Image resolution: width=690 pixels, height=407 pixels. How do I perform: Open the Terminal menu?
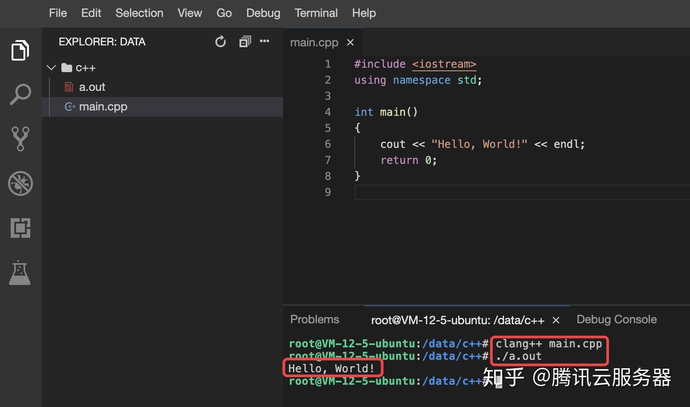(x=316, y=13)
